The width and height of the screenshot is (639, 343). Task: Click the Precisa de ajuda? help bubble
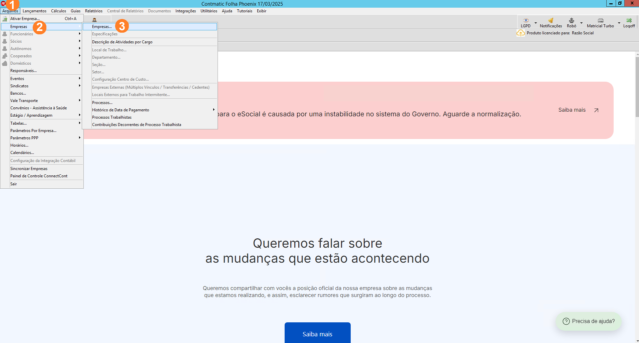point(589,321)
